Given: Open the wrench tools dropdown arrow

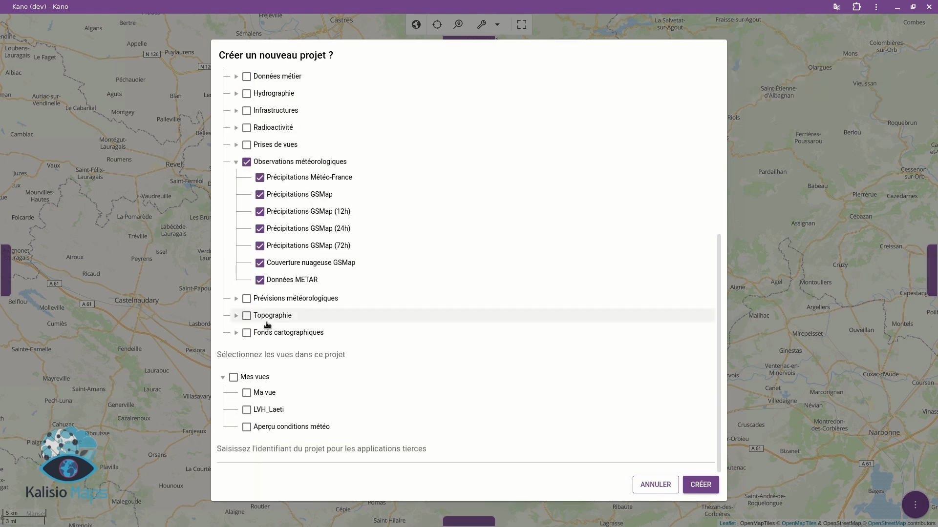Looking at the screenshot, I should coord(497,24).
